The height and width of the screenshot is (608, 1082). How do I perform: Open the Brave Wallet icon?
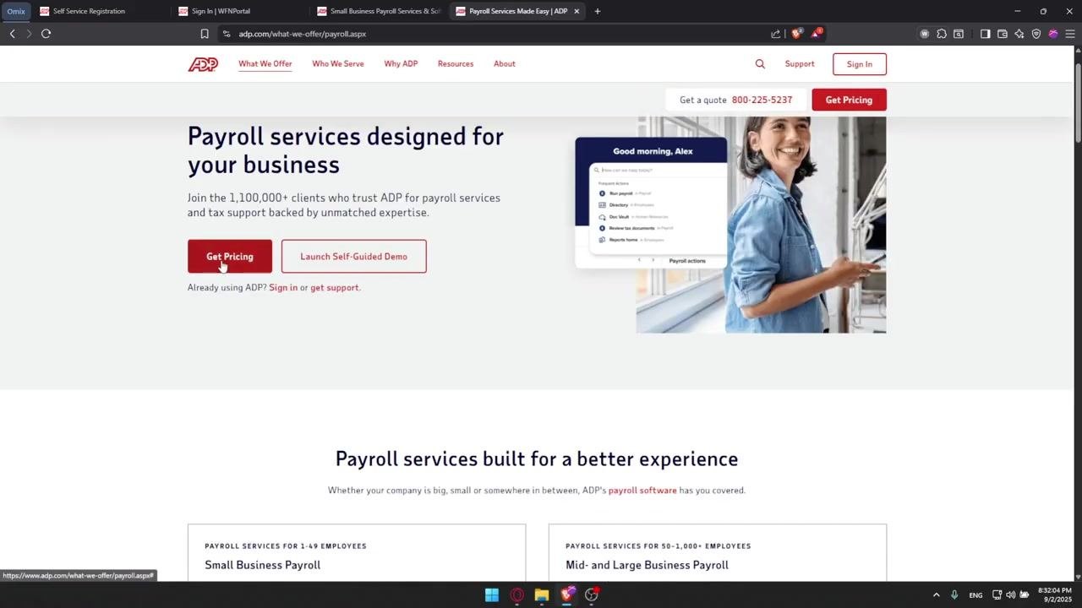(1003, 34)
